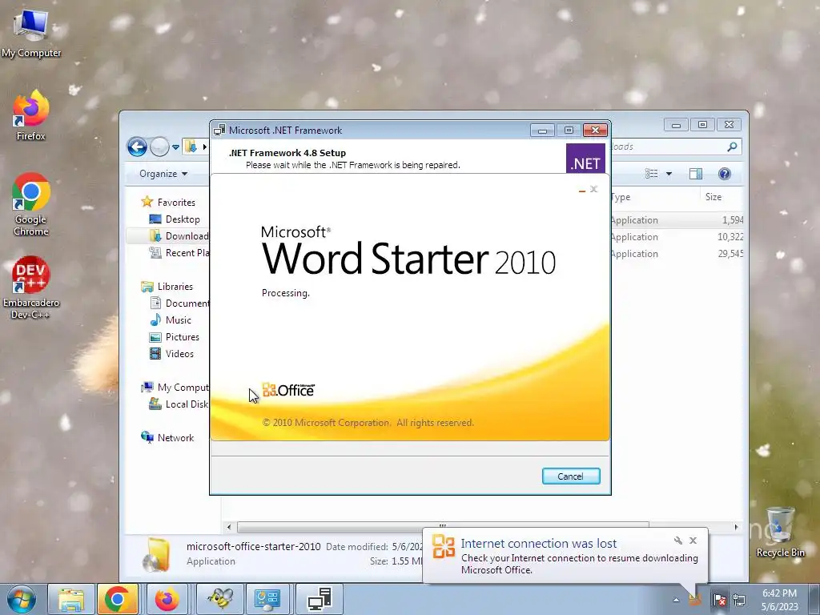Click the Windows Start orb
820x615 pixels.
22,599
